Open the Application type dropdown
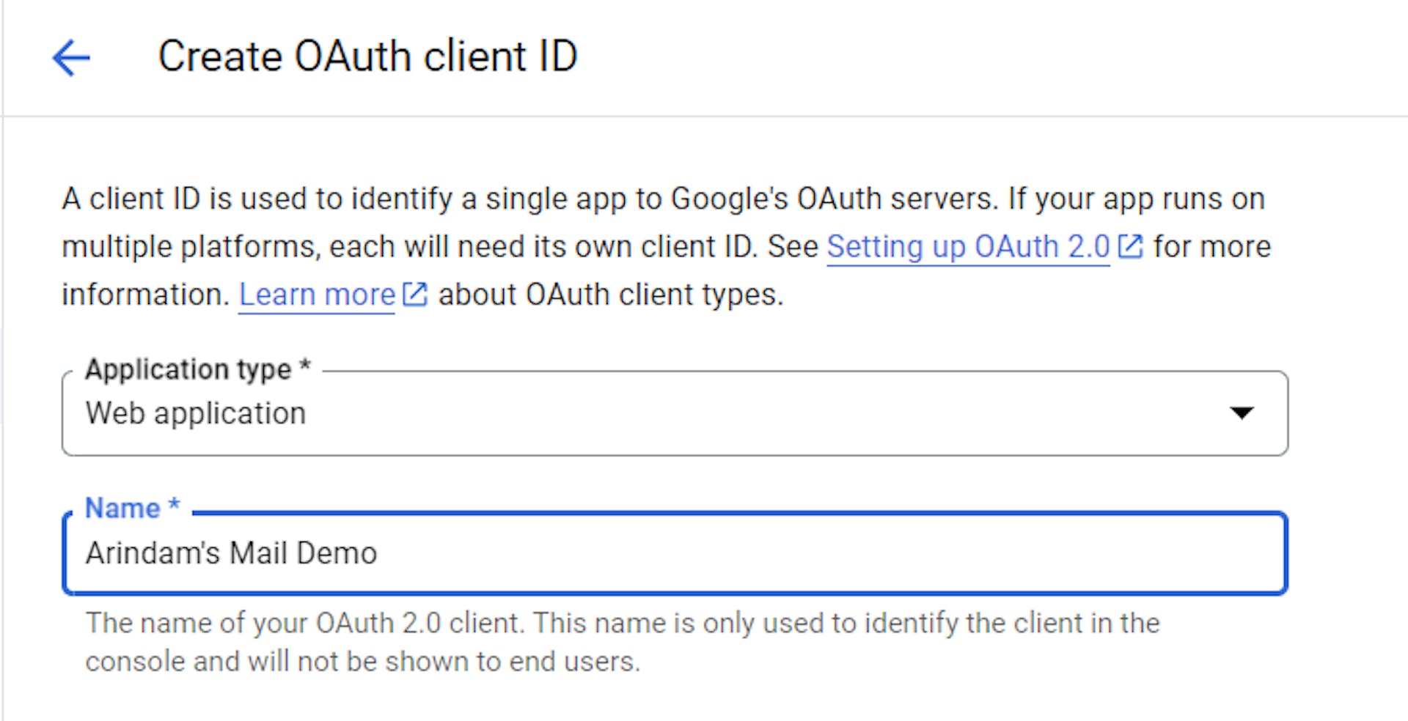 pos(675,413)
